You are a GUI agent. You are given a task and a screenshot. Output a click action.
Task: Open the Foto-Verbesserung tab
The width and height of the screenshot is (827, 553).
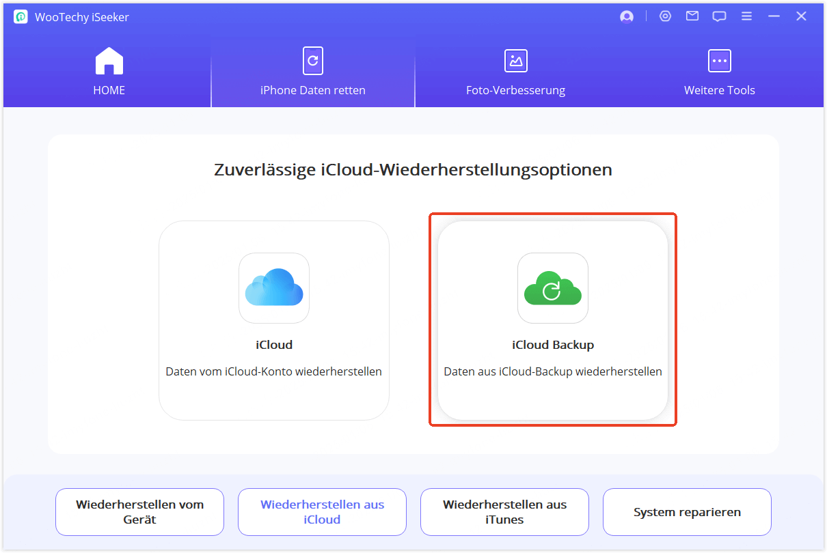[x=515, y=89]
